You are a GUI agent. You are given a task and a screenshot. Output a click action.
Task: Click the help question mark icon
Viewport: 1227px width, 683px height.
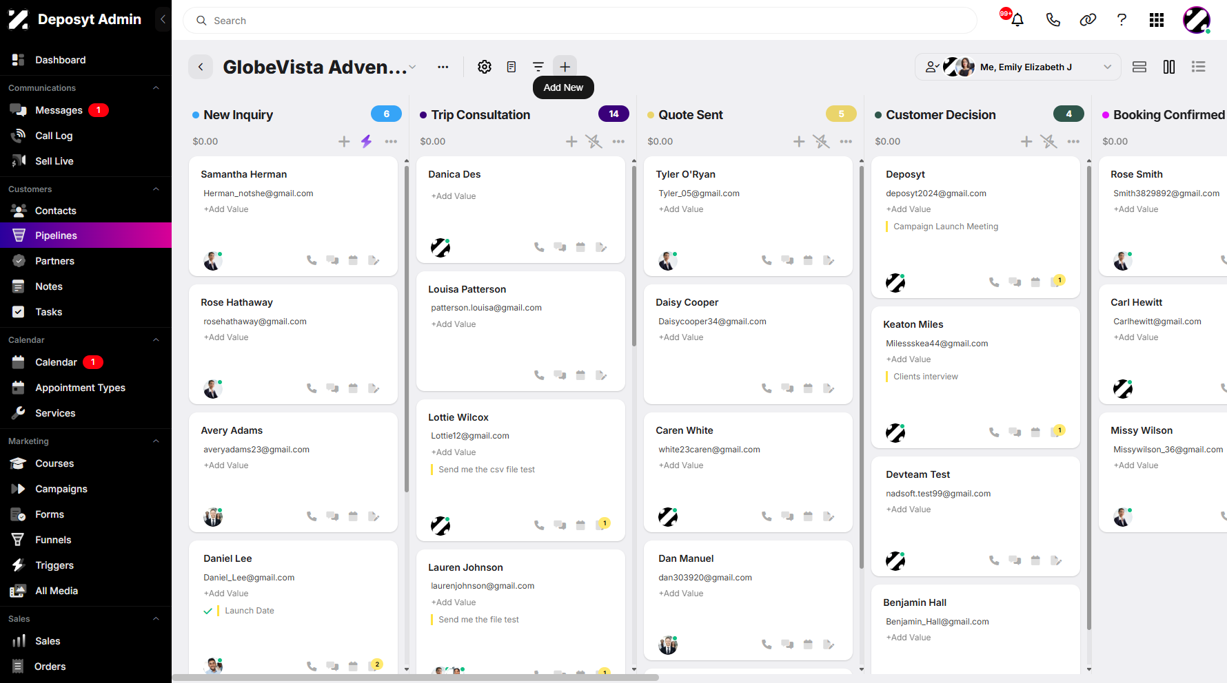coord(1122,20)
